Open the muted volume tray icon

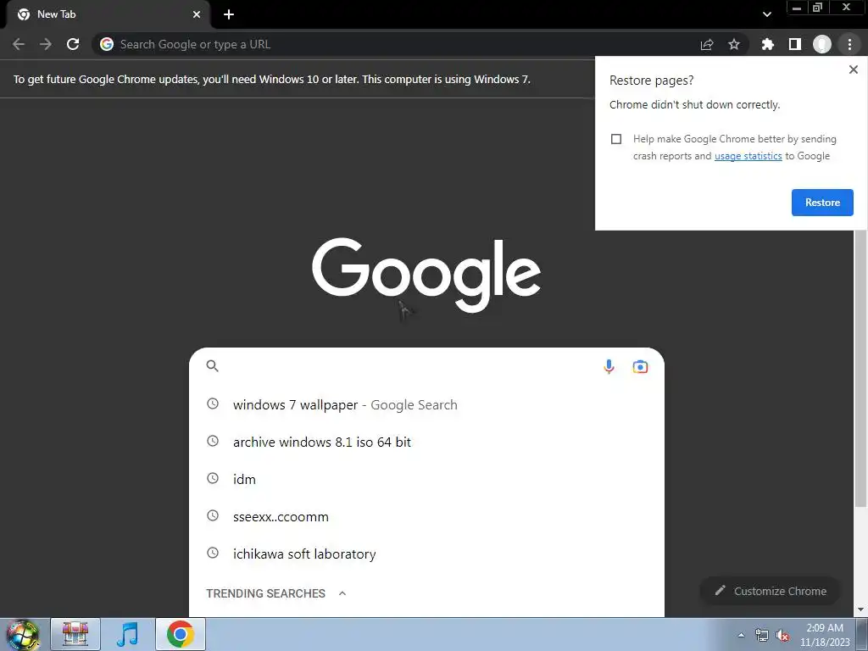[x=782, y=636]
